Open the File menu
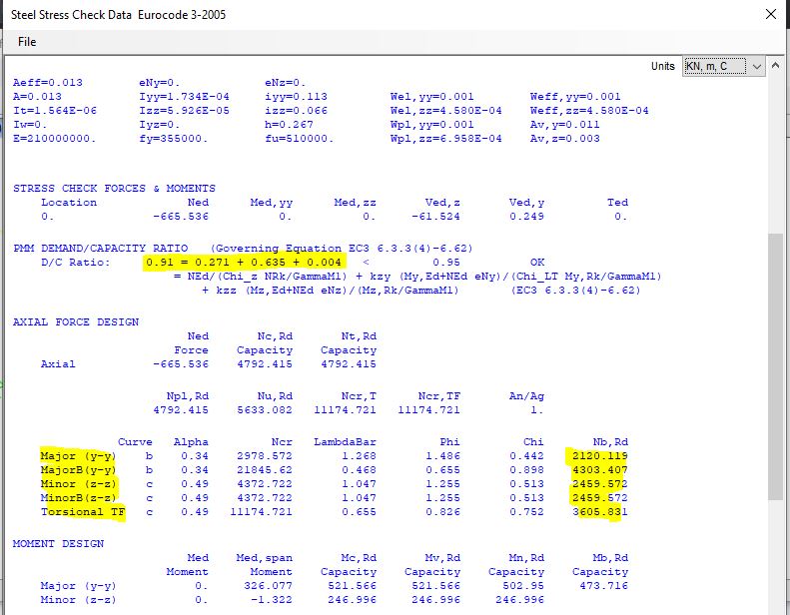790x615 pixels. click(27, 42)
